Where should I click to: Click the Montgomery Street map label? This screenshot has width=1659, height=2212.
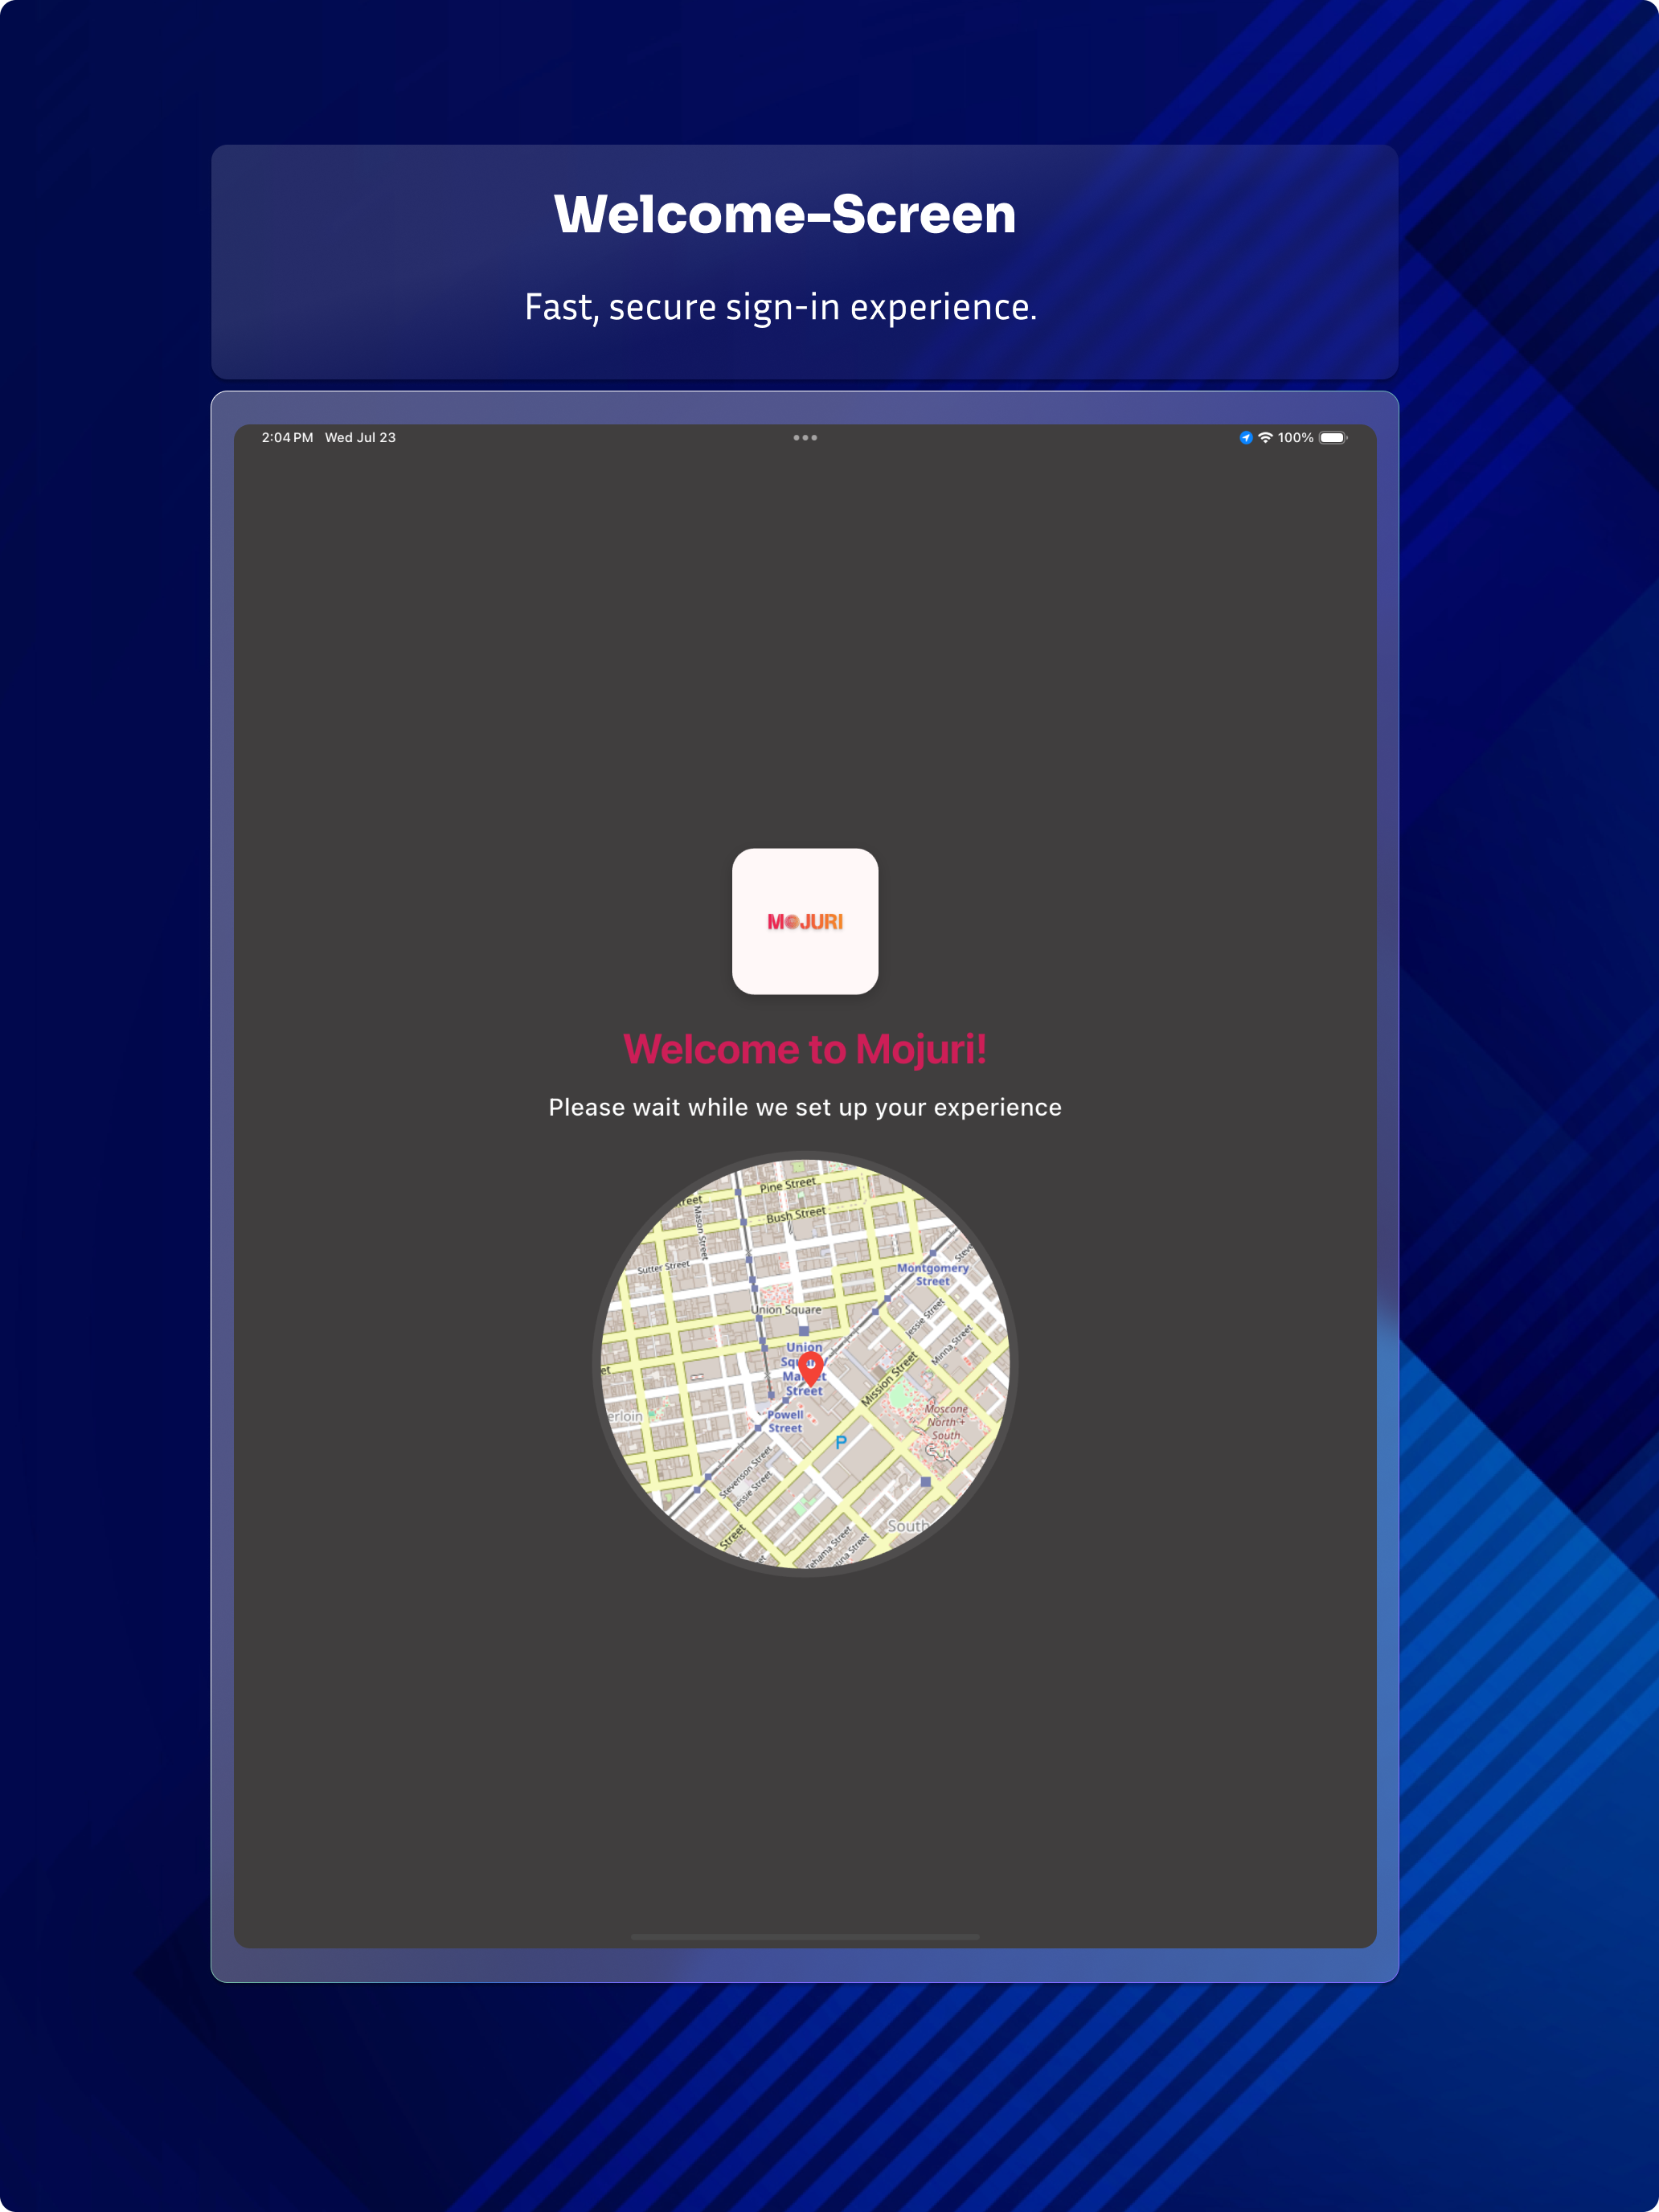pos(933,1274)
